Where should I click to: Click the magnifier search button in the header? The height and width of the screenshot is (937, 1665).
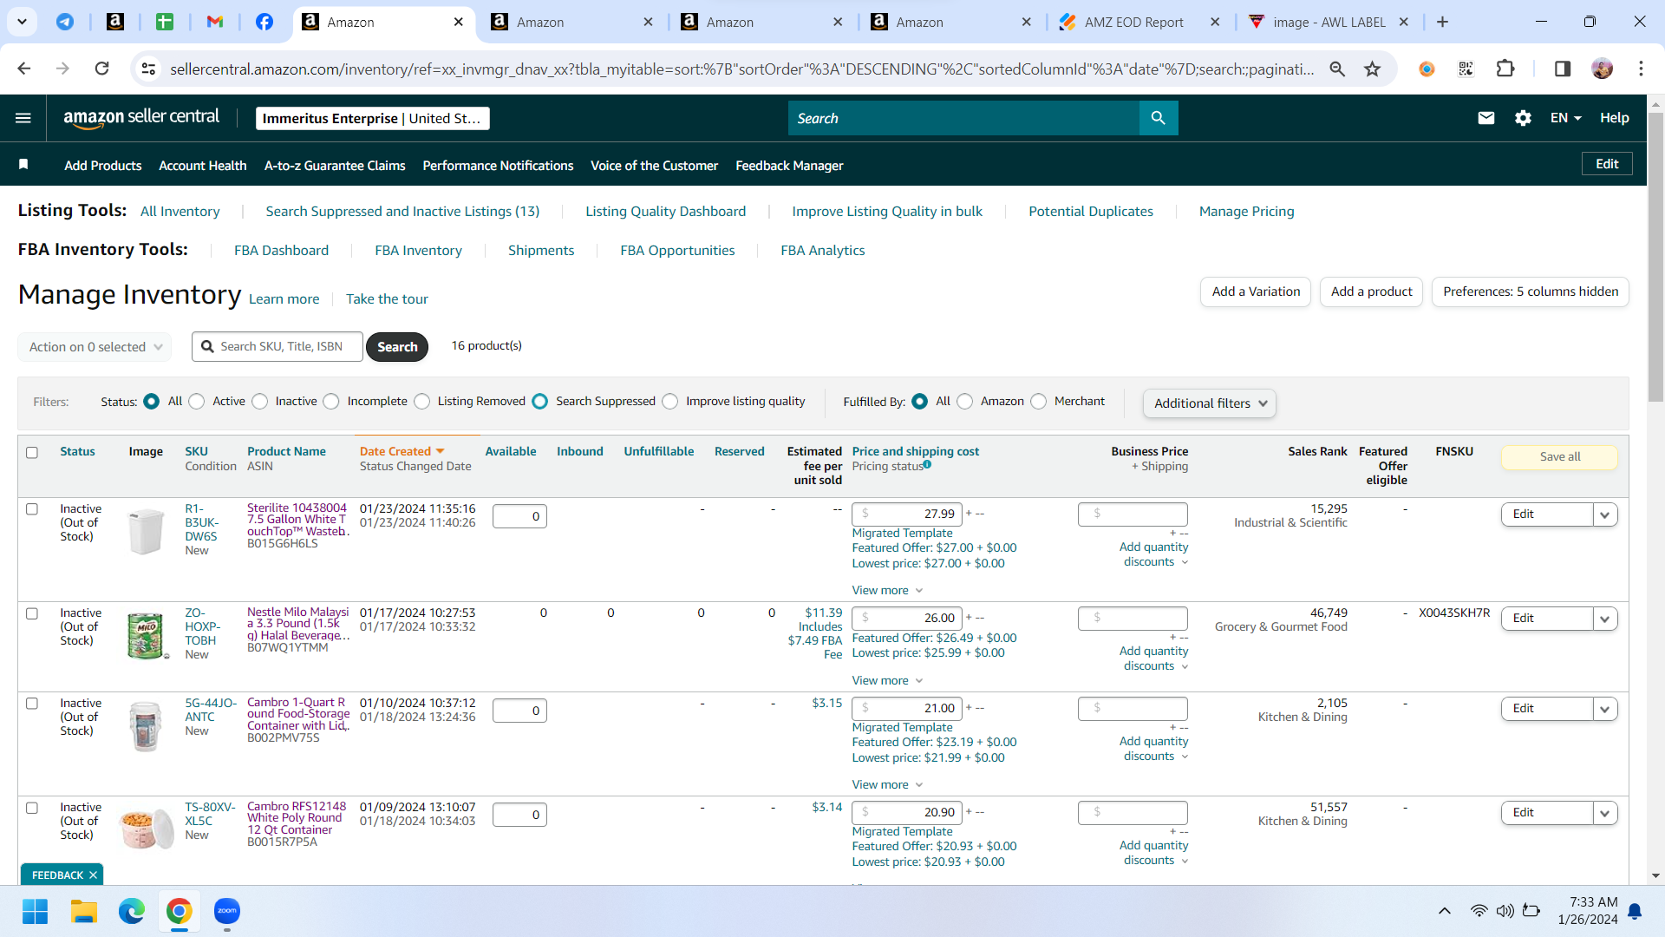(x=1158, y=118)
